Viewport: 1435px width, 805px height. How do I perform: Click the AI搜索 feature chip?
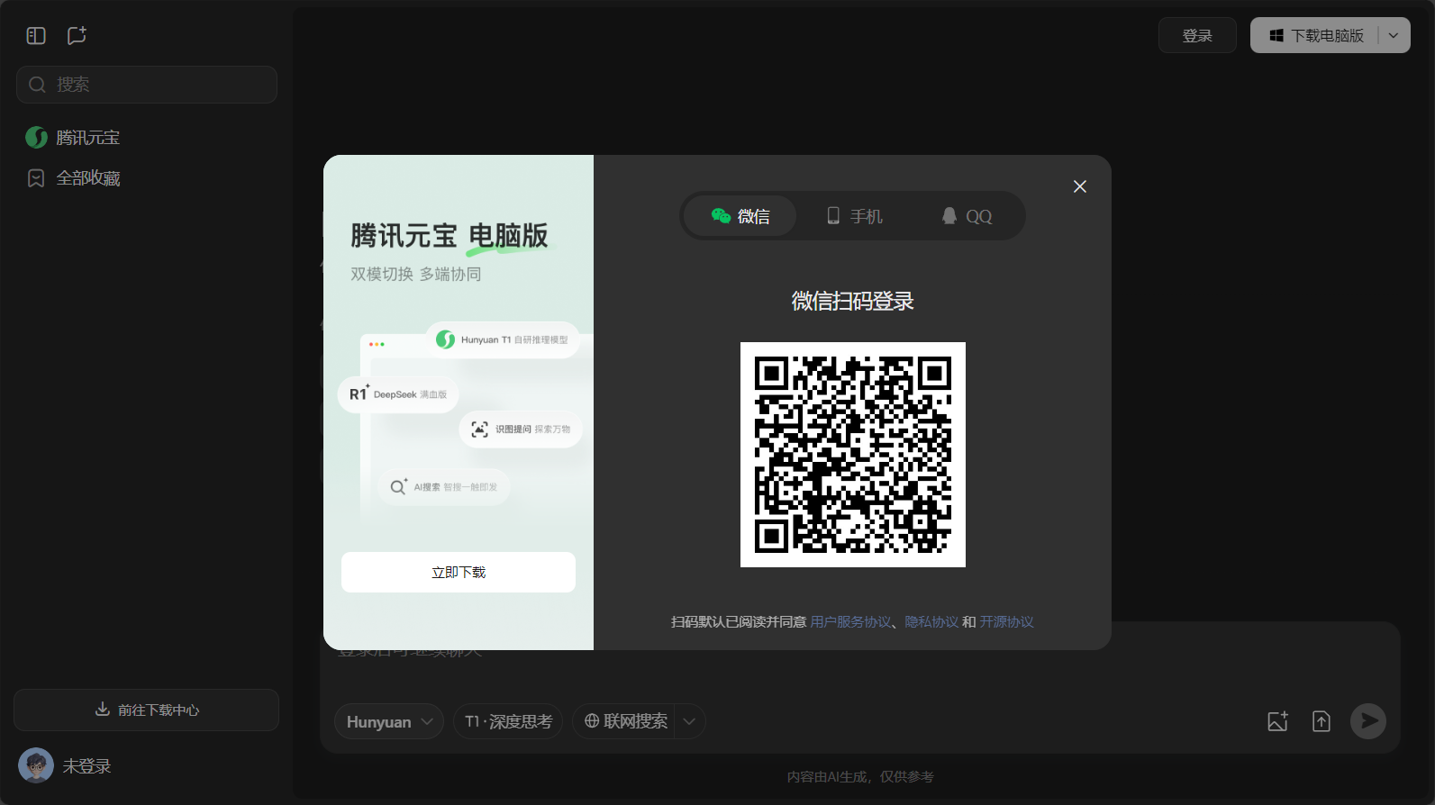444,487
